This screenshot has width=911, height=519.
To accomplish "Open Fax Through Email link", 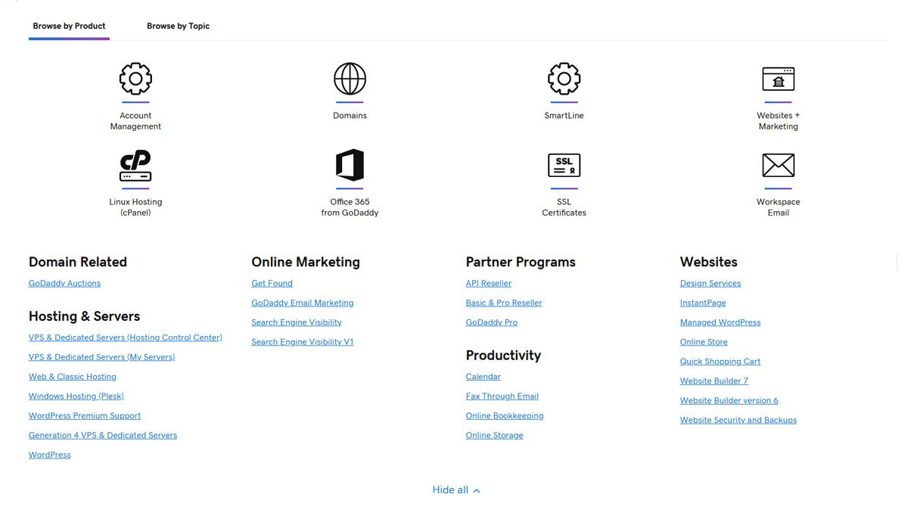I will point(502,396).
